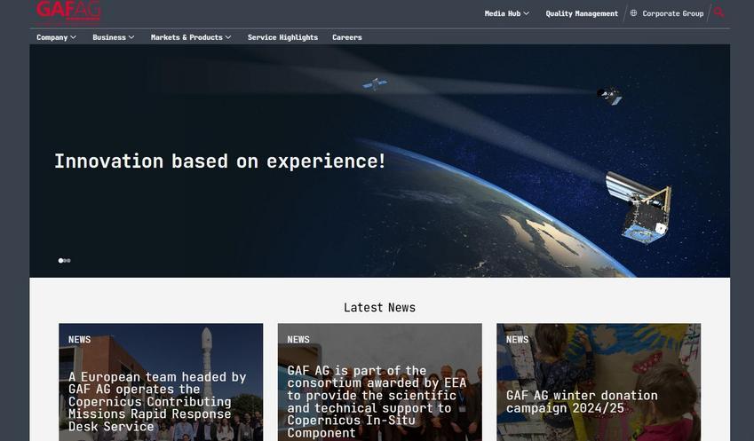This screenshot has height=441, width=754.
Task: Open Quality Management page
Action: click(582, 13)
